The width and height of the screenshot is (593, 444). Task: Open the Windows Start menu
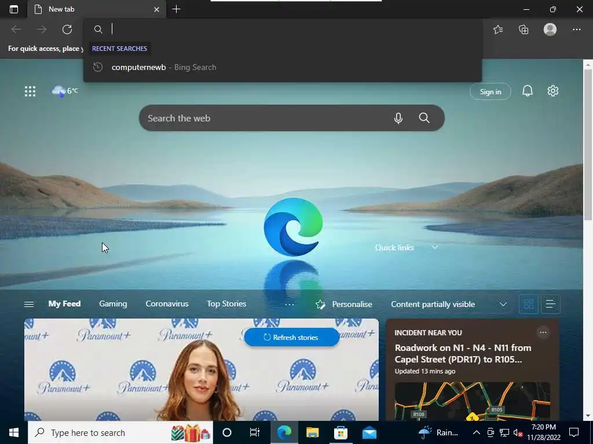coord(14,432)
